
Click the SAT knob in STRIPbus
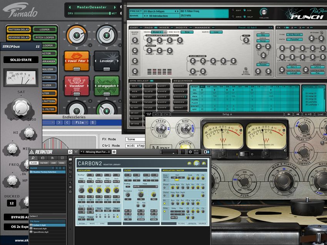click(x=21, y=108)
